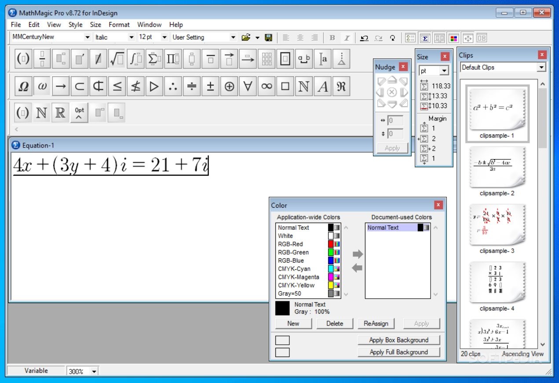Open the View menu
The height and width of the screenshot is (383, 559).
coord(54,25)
